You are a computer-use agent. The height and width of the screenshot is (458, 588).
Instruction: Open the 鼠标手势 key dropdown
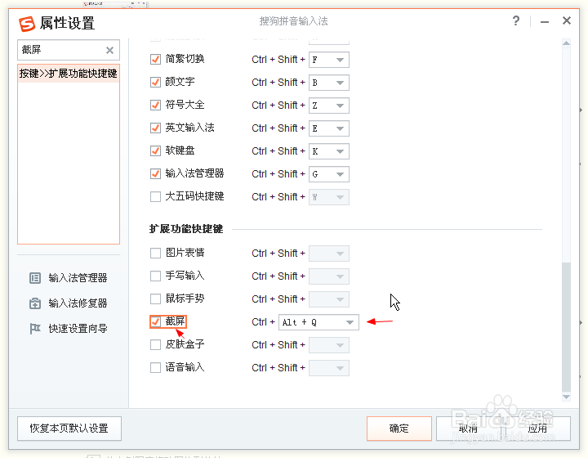(x=329, y=299)
